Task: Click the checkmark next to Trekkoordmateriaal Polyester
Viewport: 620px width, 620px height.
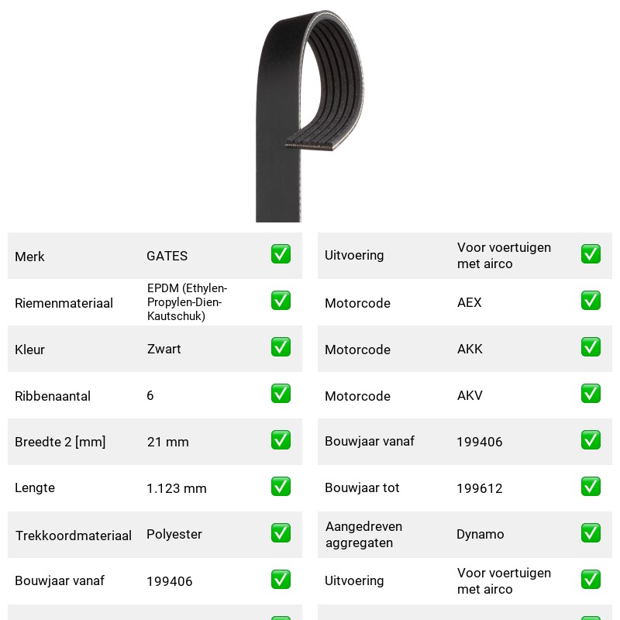Action: (x=281, y=532)
